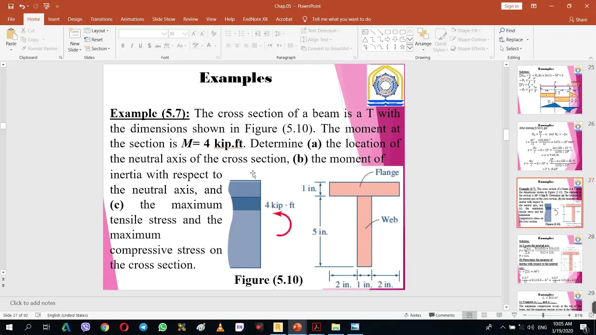Viewport: 596px width, 335px height.
Task: Click the zoom slider handle
Action: 543,315
